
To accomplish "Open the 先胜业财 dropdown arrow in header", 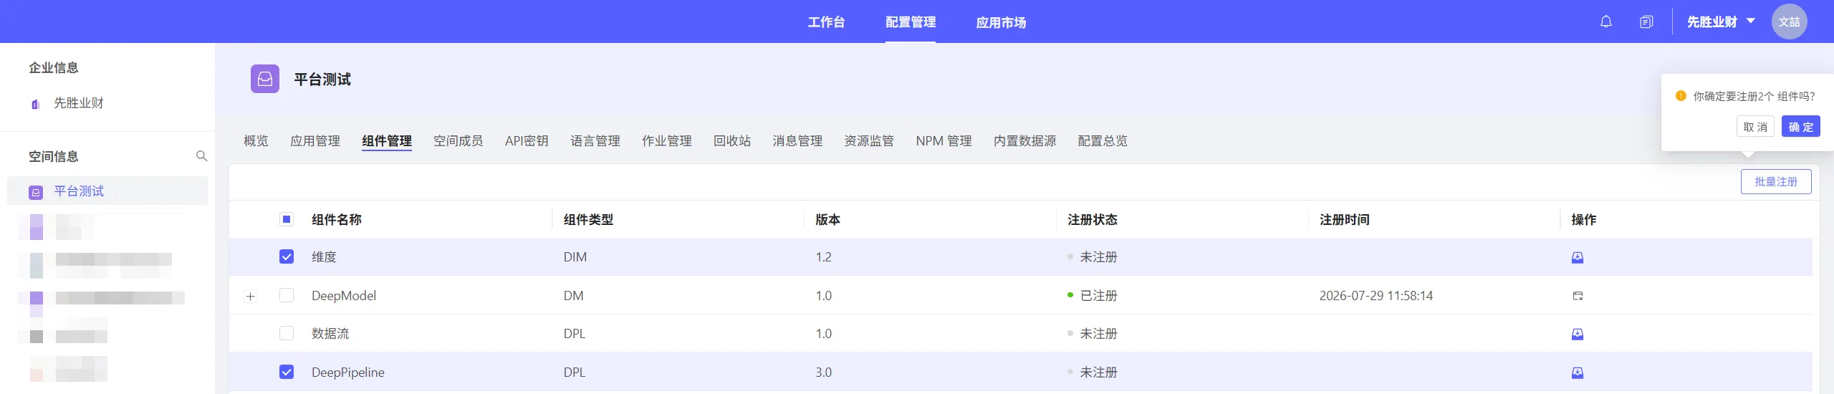I will point(1750,21).
